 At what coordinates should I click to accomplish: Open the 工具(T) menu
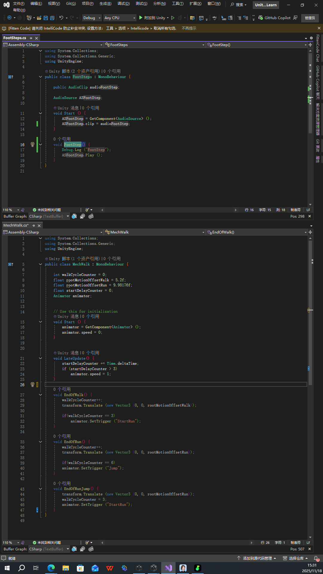pos(178,4)
